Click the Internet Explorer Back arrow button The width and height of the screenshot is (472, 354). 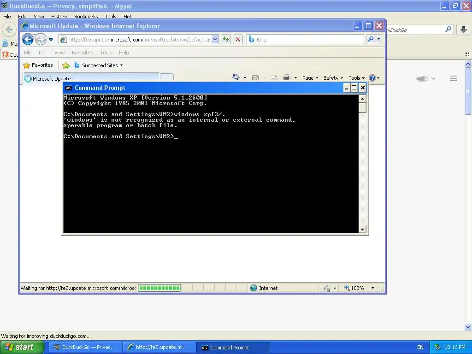pyautogui.click(x=28, y=40)
